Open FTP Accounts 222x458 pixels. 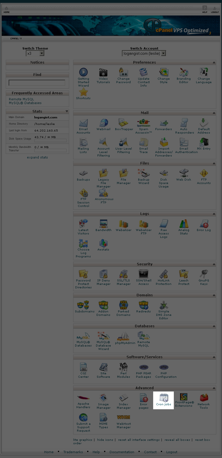tap(204, 177)
